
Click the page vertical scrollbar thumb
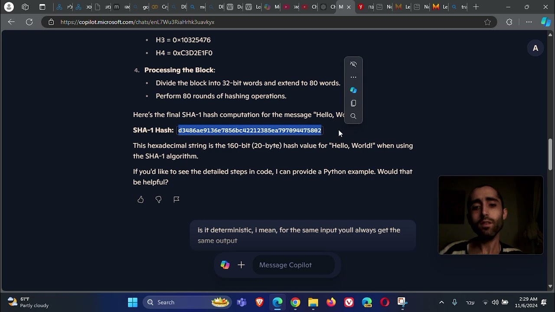tap(551, 154)
